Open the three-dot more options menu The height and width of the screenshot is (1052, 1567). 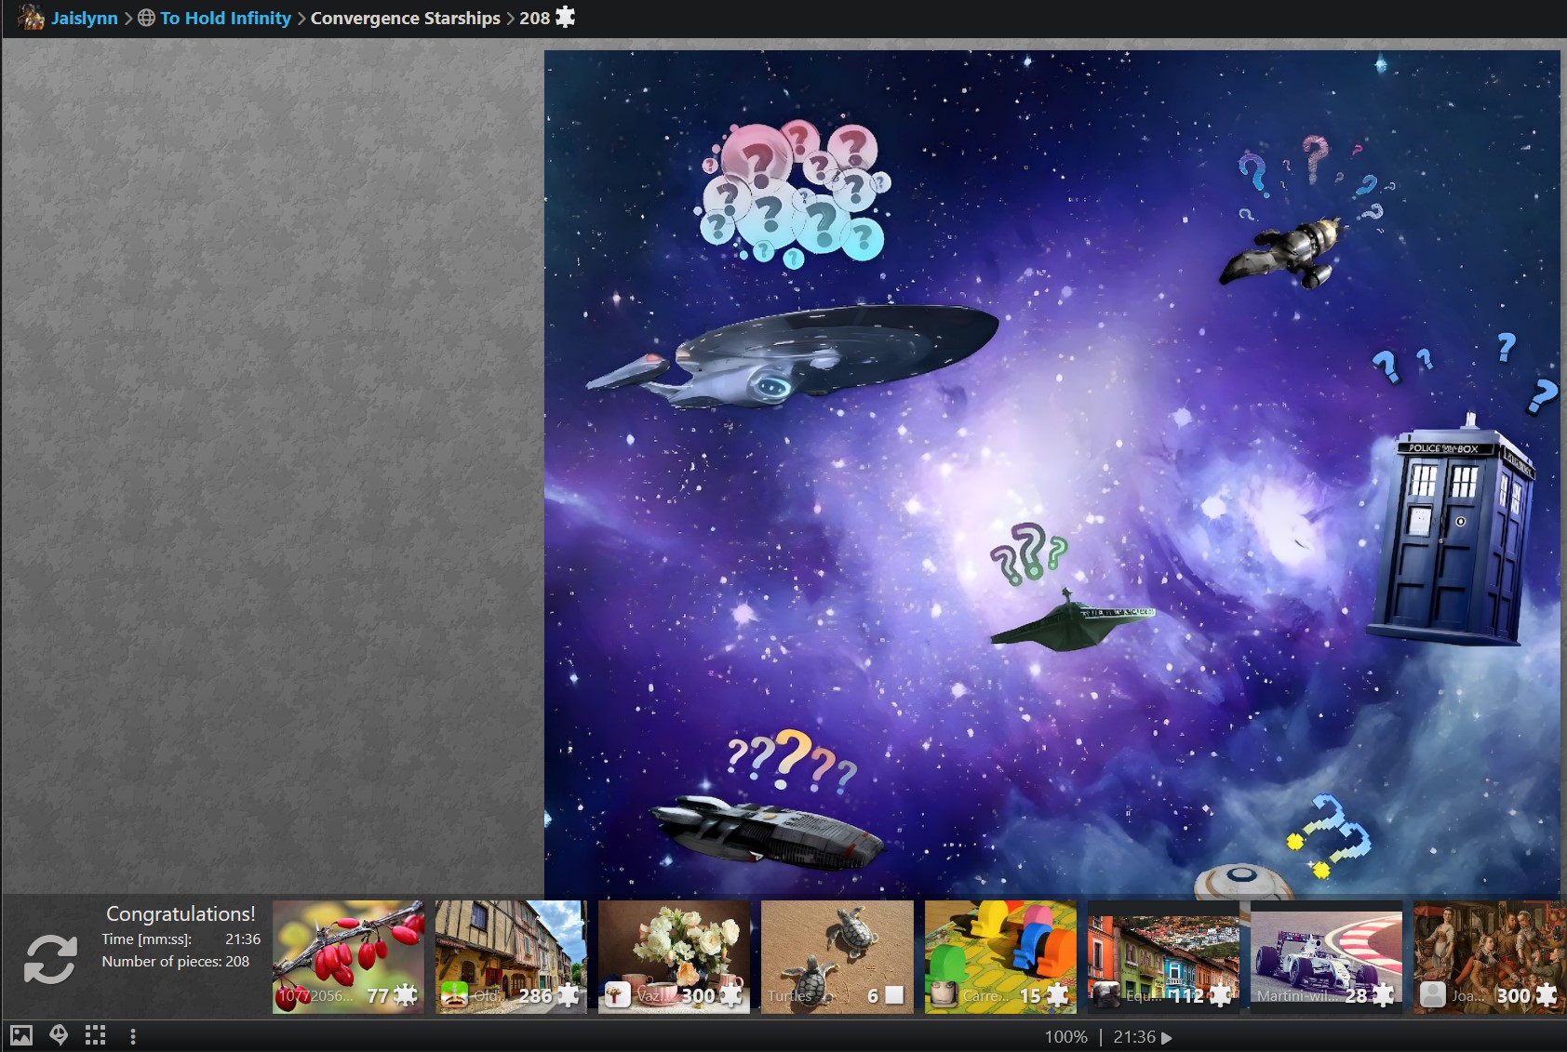[x=133, y=1036]
